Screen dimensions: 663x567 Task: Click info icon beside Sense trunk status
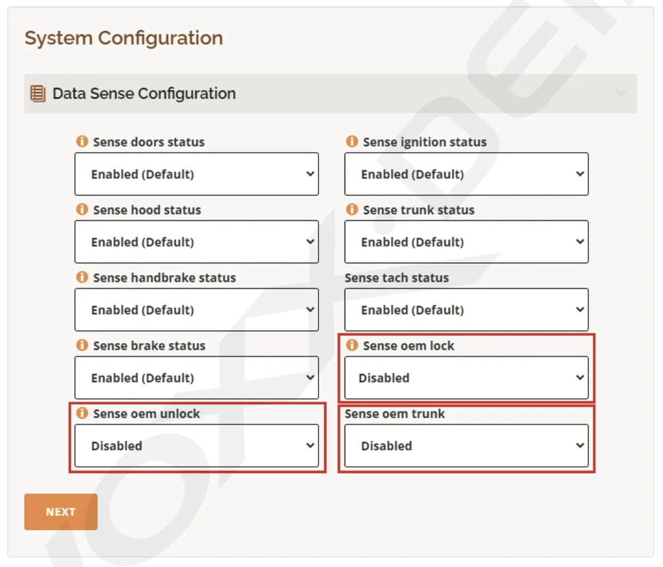tap(352, 210)
